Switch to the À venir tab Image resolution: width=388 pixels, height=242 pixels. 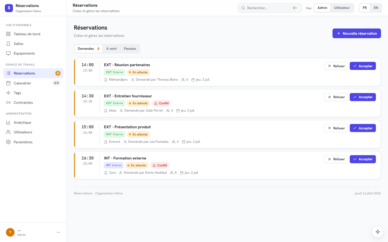(x=112, y=49)
